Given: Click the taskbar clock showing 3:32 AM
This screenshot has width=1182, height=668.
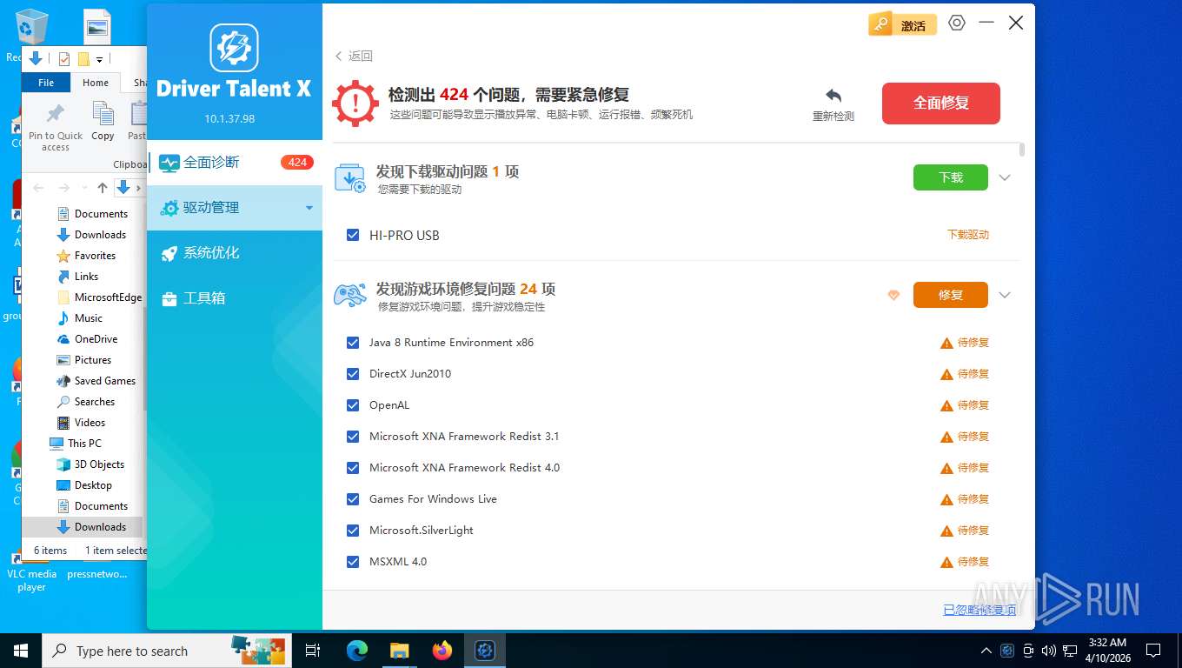Looking at the screenshot, I should point(1106,651).
